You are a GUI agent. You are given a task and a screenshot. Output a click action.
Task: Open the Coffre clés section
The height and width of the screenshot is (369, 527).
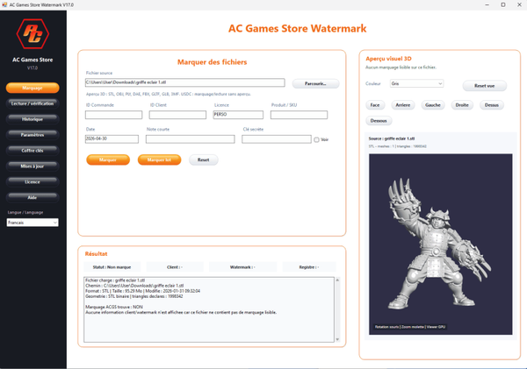[x=32, y=151]
